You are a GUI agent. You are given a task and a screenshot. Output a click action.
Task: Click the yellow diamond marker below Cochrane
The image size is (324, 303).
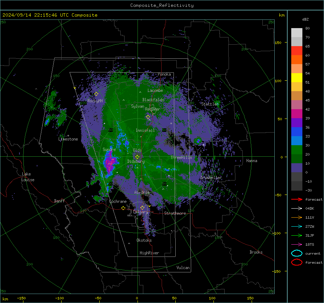(123, 208)
